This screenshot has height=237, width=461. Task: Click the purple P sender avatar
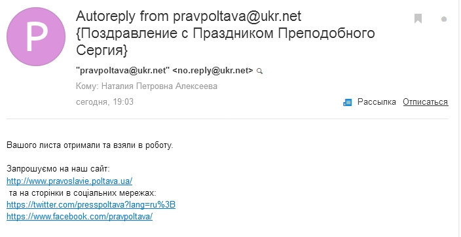coord(36,37)
